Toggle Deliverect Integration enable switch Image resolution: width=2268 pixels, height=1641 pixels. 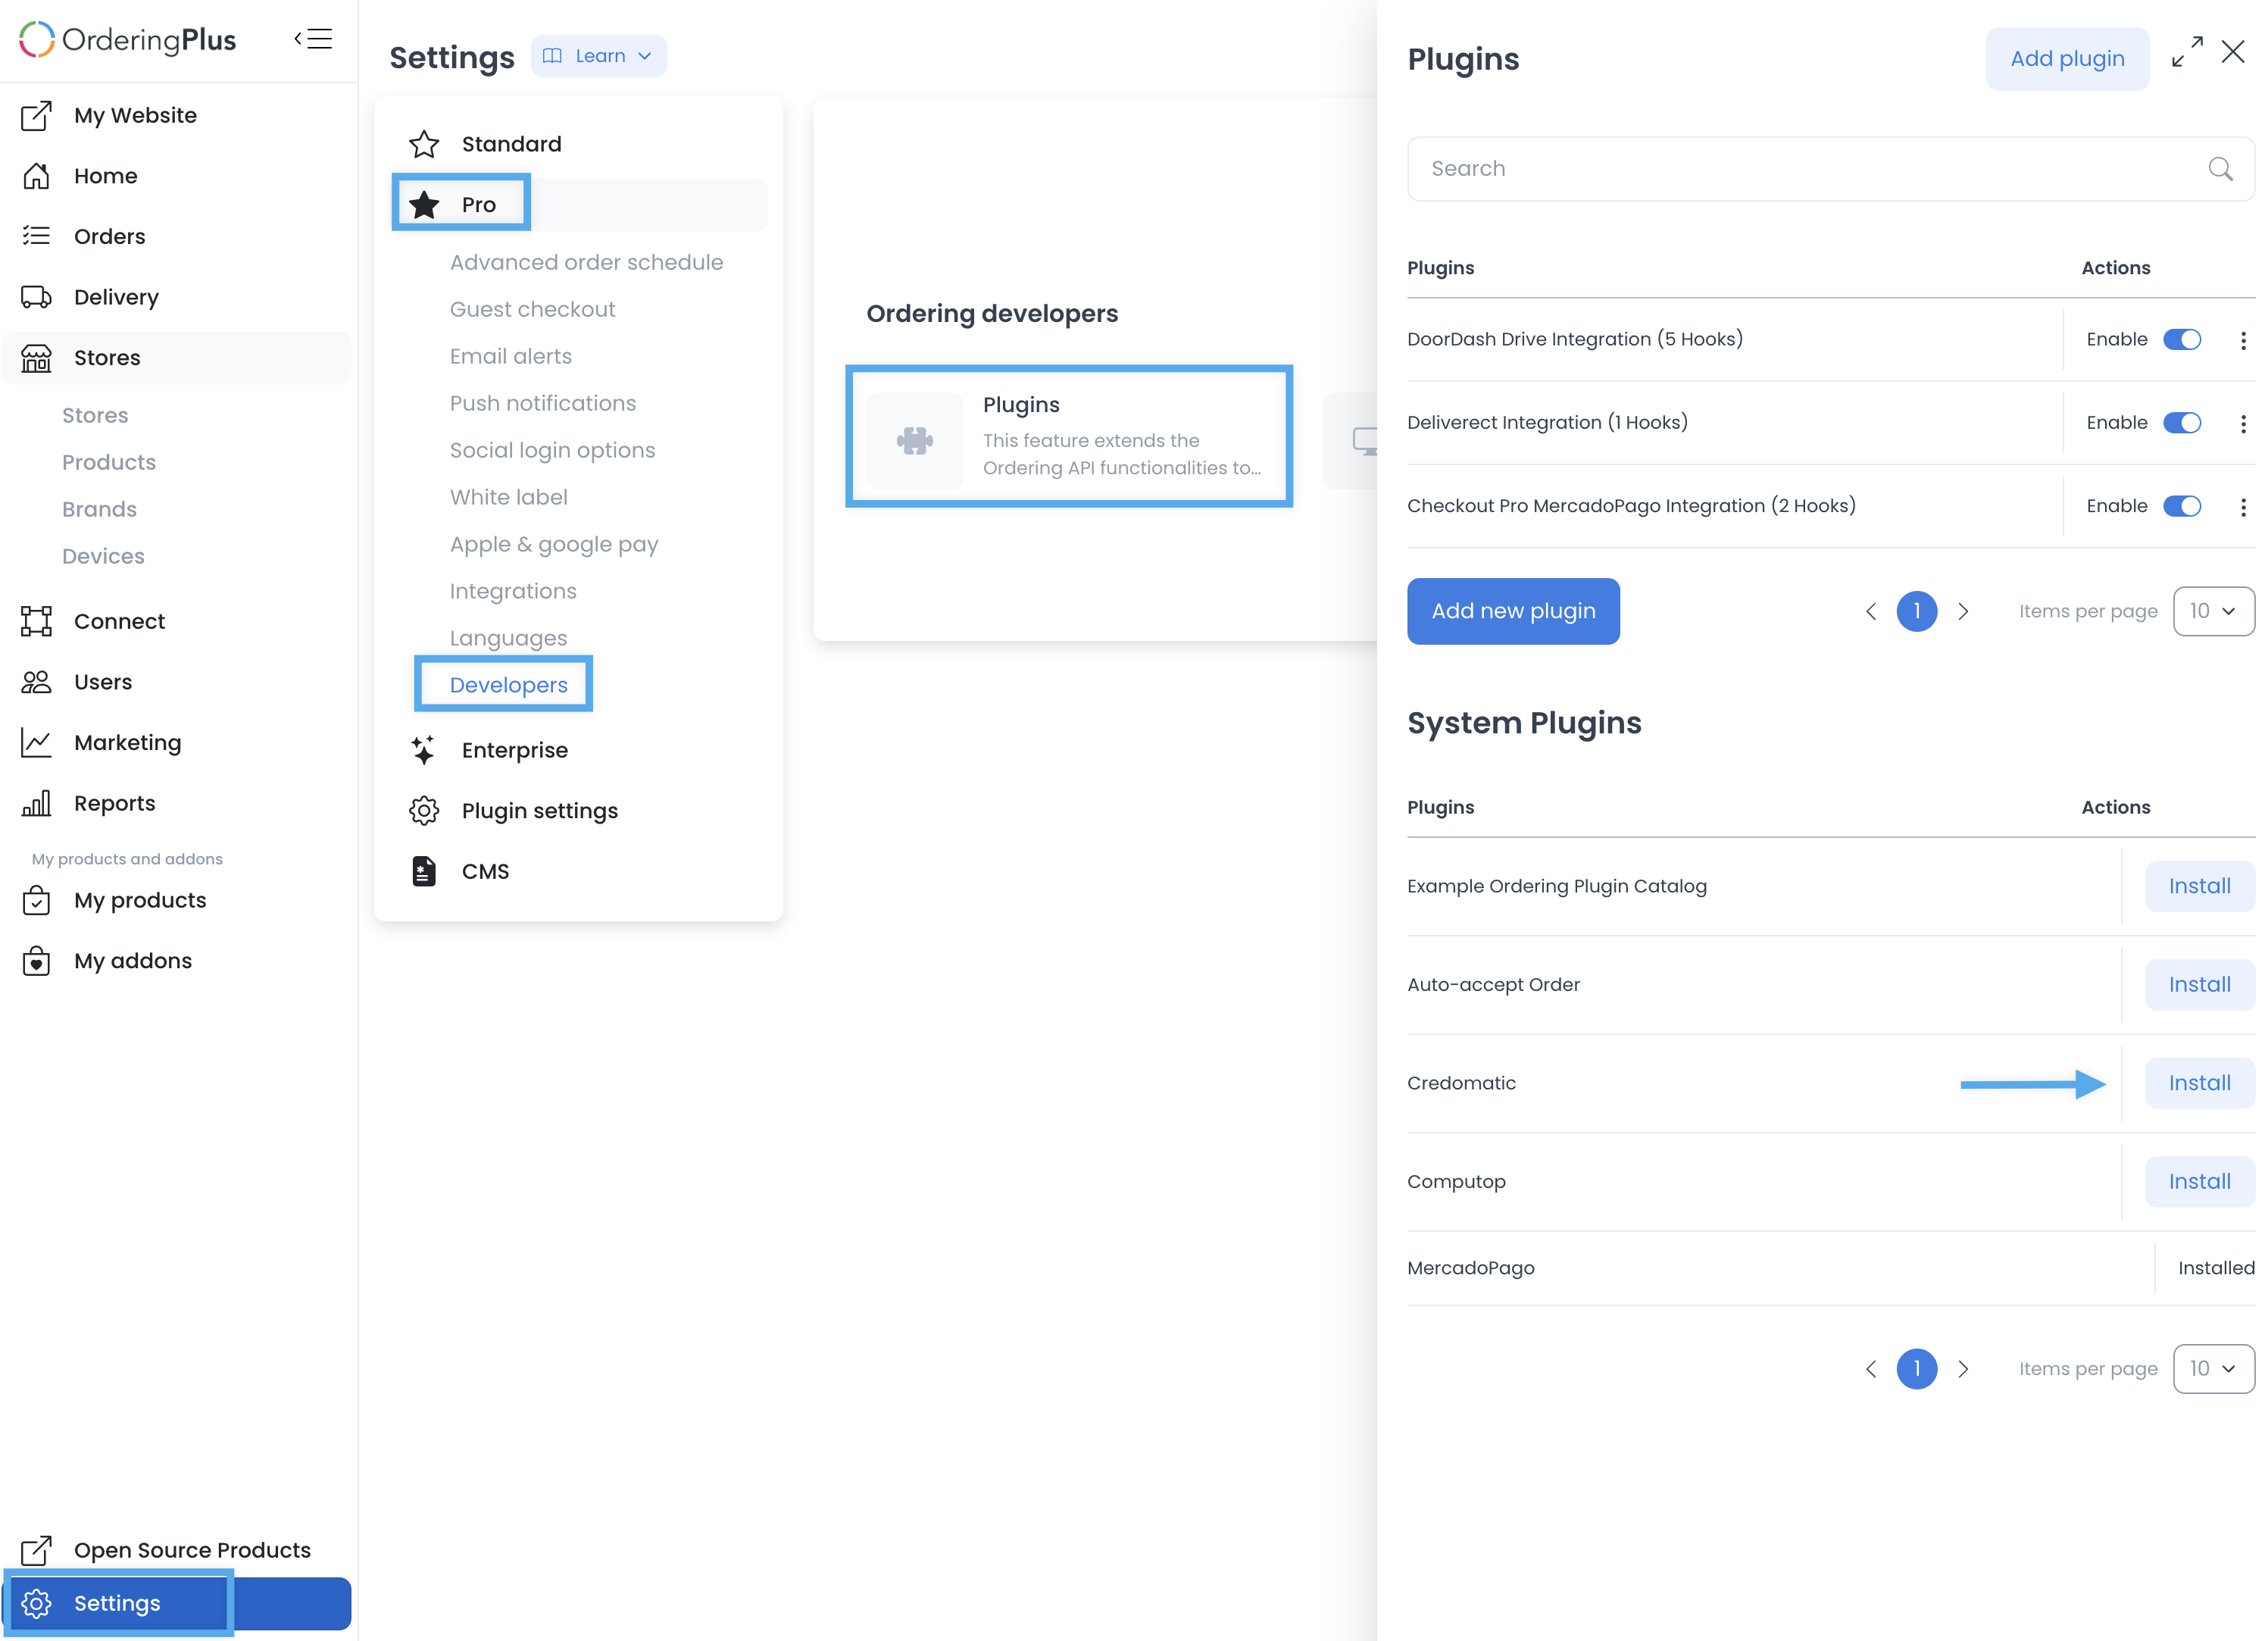coord(2182,423)
